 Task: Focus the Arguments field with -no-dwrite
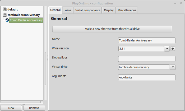point(147,77)
